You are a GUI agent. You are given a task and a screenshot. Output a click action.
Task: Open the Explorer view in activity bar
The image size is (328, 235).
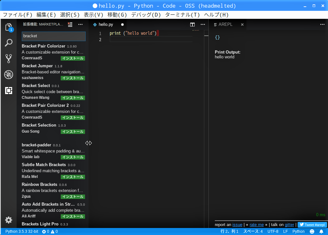coord(9,27)
